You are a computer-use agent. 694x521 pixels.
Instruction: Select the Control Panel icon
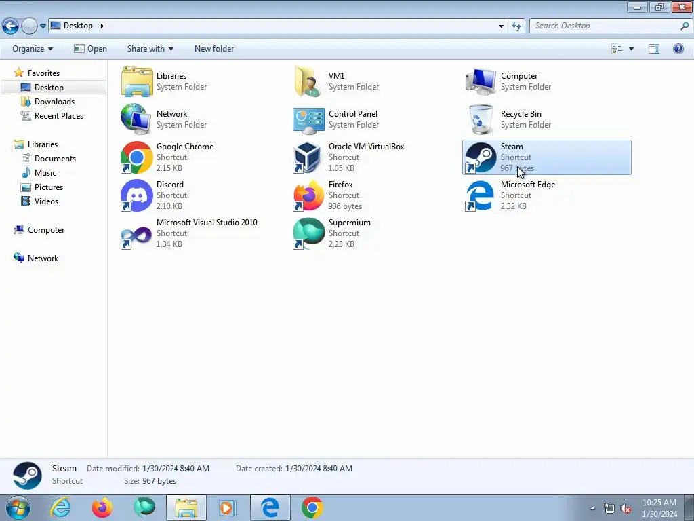(308, 120)
